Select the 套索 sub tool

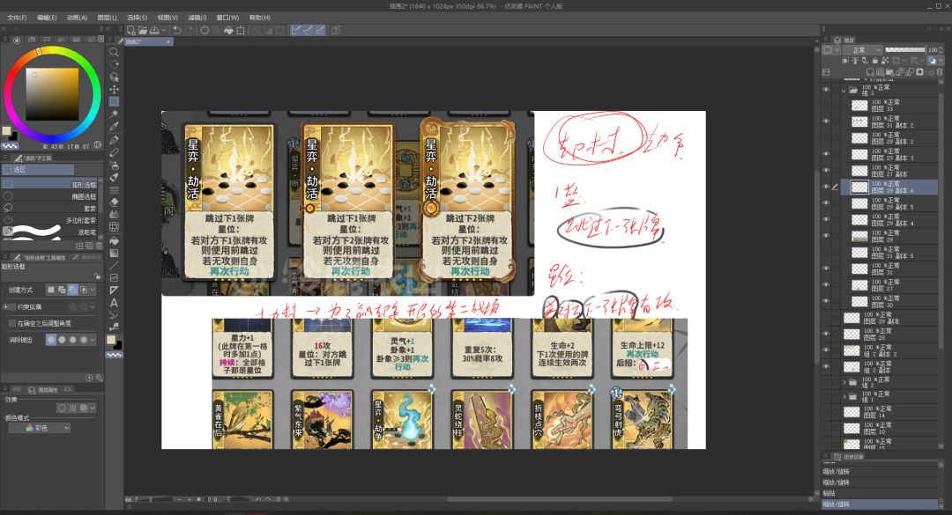tap(49, 208)
